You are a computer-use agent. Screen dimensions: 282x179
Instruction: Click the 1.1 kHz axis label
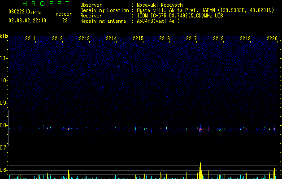(4, 58)
